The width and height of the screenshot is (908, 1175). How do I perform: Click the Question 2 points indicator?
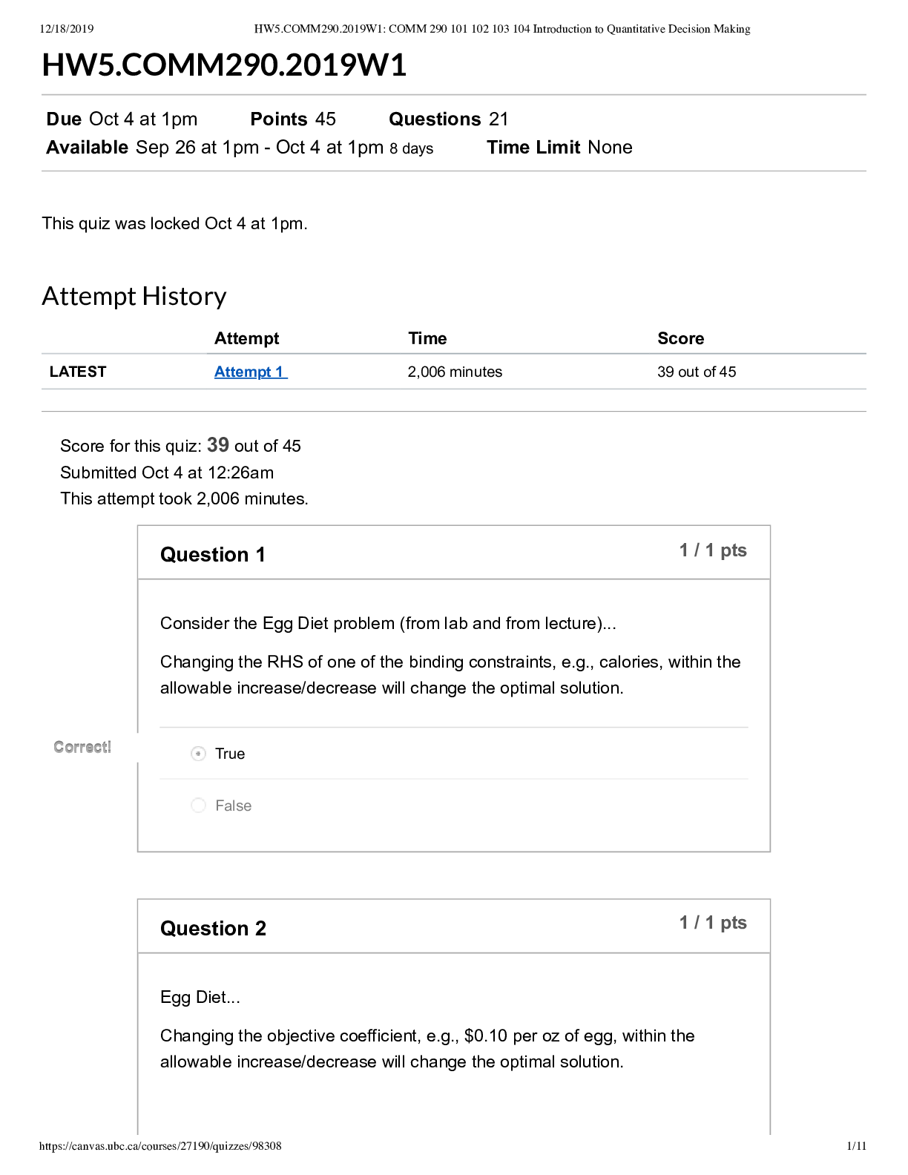pos(713,923)
